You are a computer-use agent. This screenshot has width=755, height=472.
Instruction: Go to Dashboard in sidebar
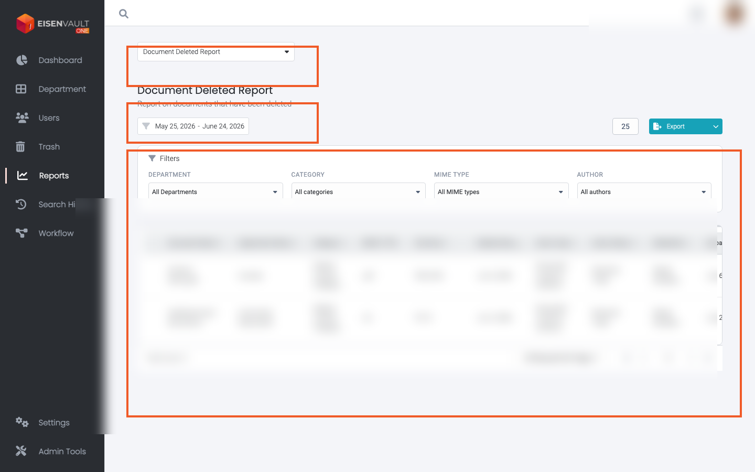pyautogui.click(x=60, y=60)
